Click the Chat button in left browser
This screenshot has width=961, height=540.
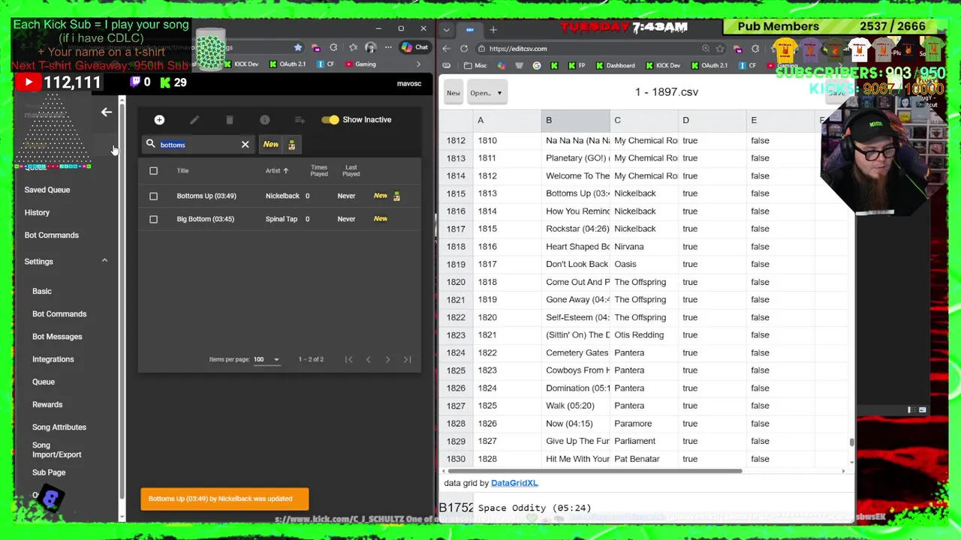click(x=414, y=47)
